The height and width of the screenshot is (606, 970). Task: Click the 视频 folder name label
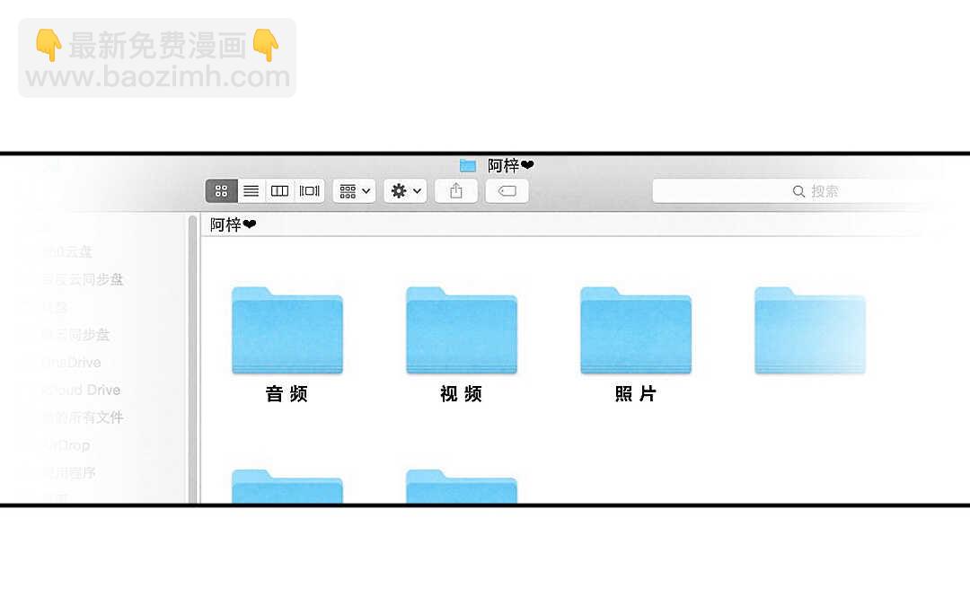point(462,394)
